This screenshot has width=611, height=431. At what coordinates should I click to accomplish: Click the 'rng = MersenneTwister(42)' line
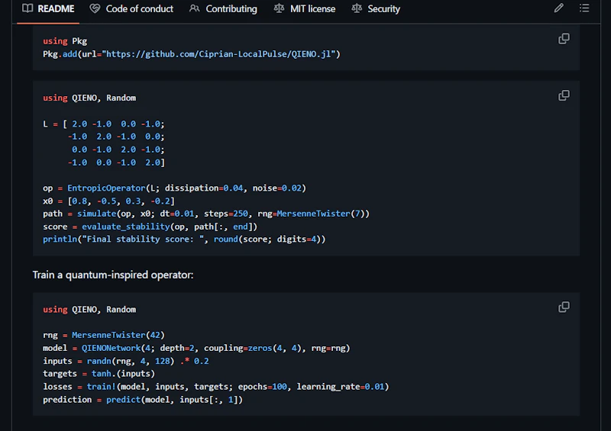click(x=104, y=335)
